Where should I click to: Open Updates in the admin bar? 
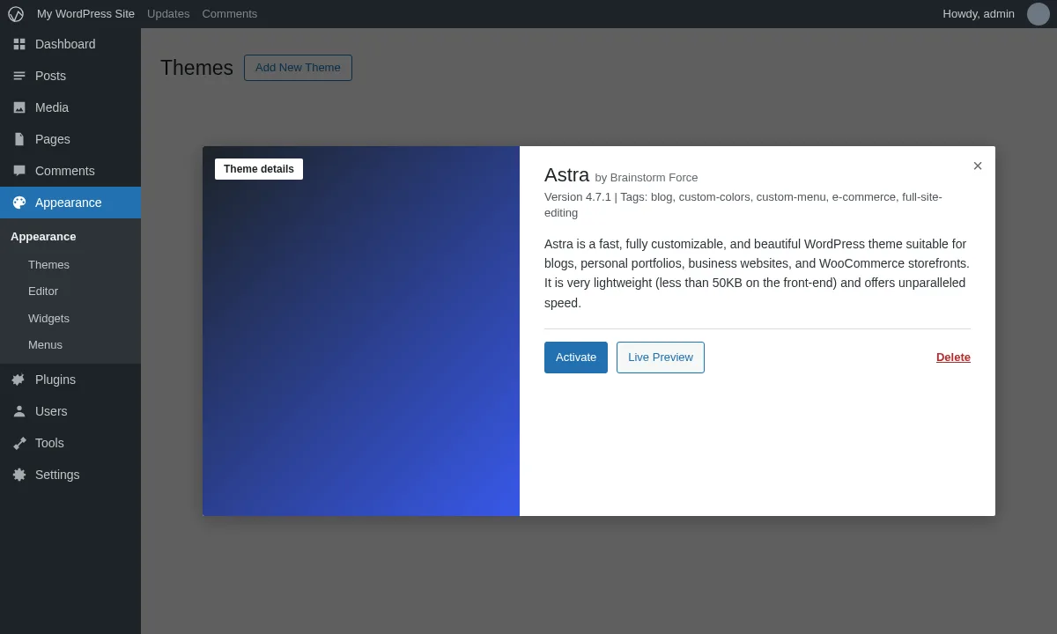[x=168, y=14]
